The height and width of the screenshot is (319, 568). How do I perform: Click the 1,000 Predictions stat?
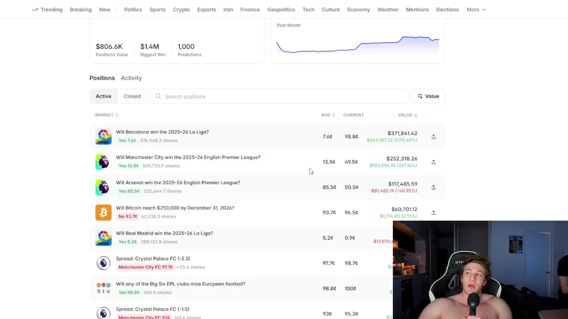tap(189, 50)
